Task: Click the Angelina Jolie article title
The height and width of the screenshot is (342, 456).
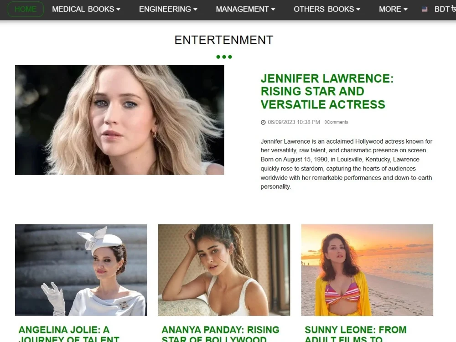Action: (x=69, y=334)
